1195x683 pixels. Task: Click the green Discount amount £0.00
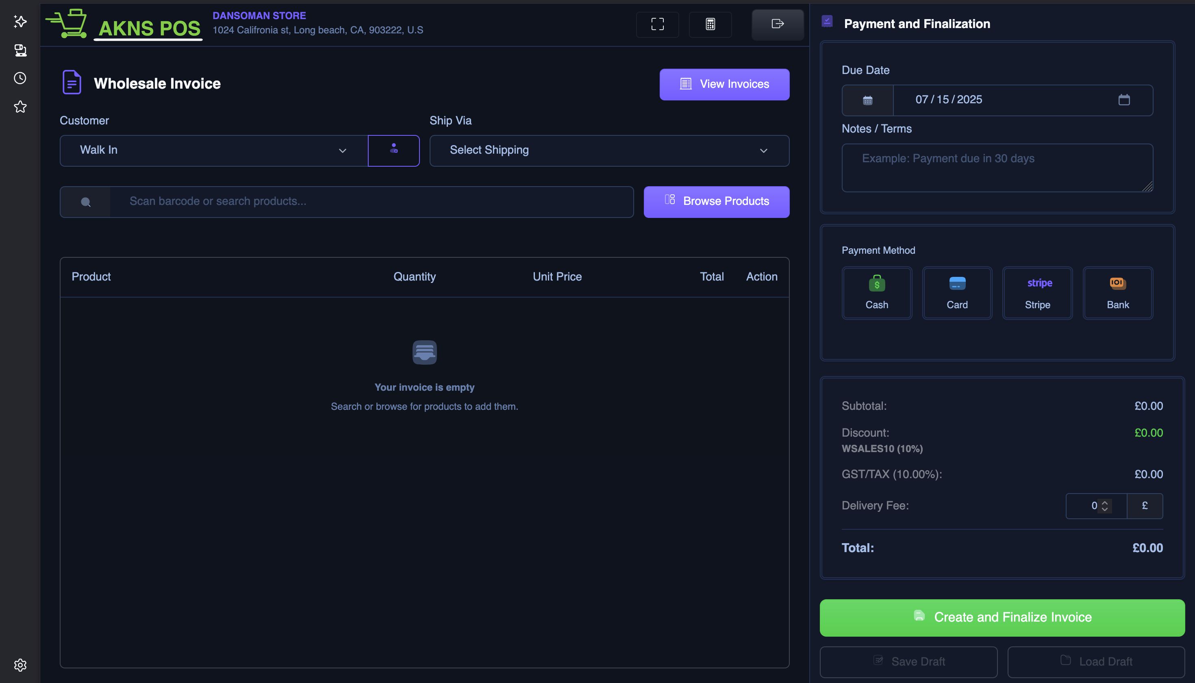pos(1148,433)
